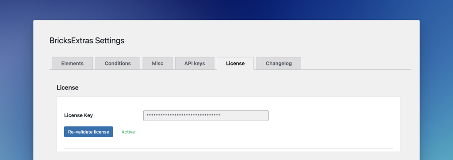
Task: Click the divider line below Re-validate button
Action: (228, 149)
